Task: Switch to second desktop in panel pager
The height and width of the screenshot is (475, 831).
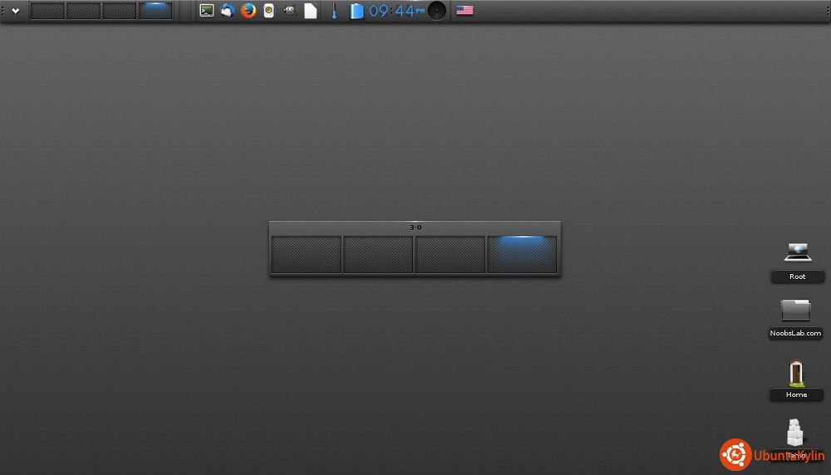Action: (83, 11)
